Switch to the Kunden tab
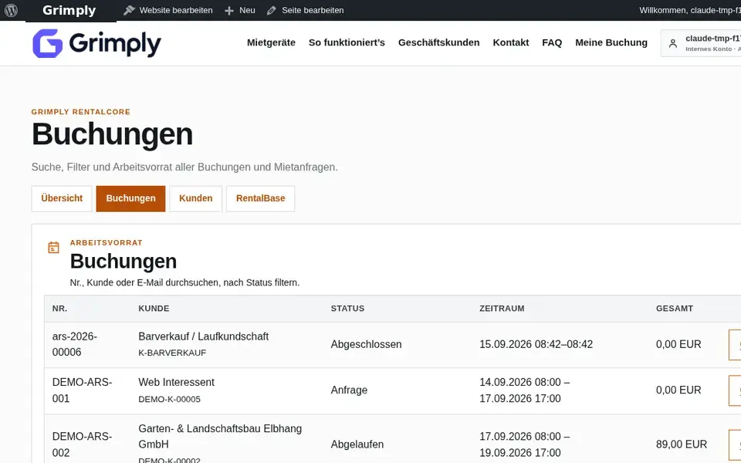Screen dimensions: 741x463 click(195, 198)
